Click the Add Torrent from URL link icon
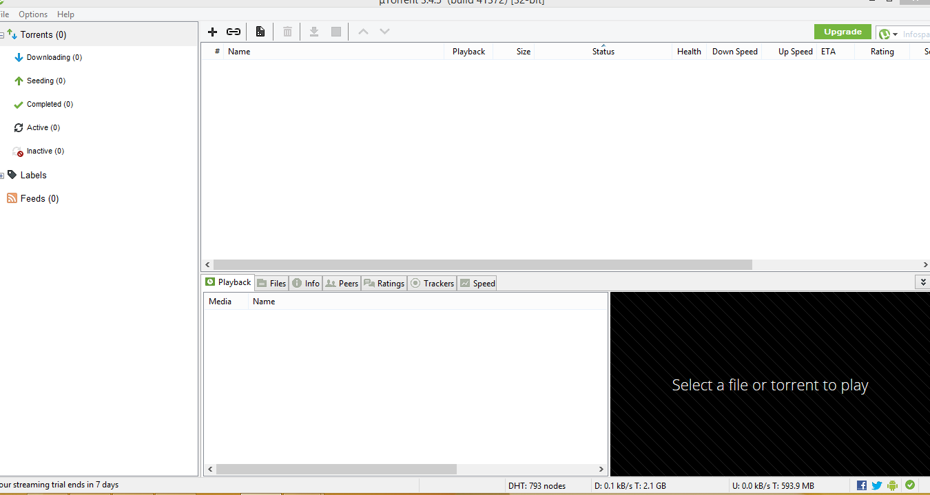The width and height of the screenshot is (930, 495). click(234, 32)
